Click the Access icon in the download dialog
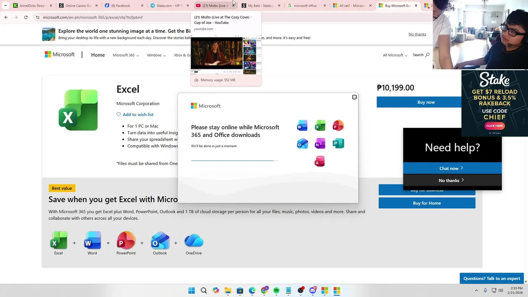The height and width of the screenshot is (297, 528). (x=320, y=161)
